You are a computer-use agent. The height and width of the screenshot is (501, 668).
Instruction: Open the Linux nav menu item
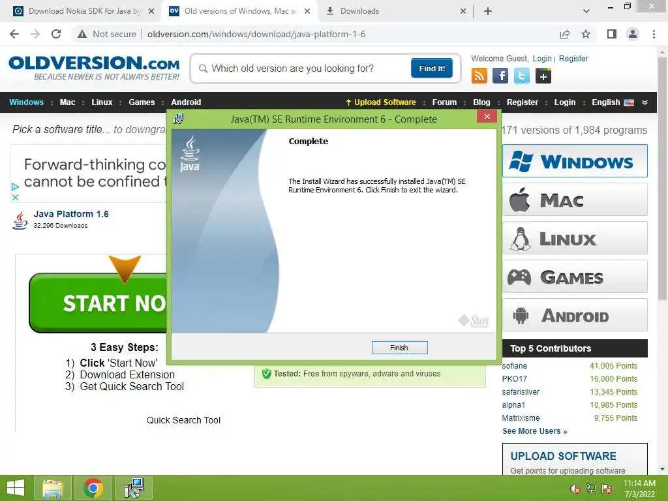(102, 102)
